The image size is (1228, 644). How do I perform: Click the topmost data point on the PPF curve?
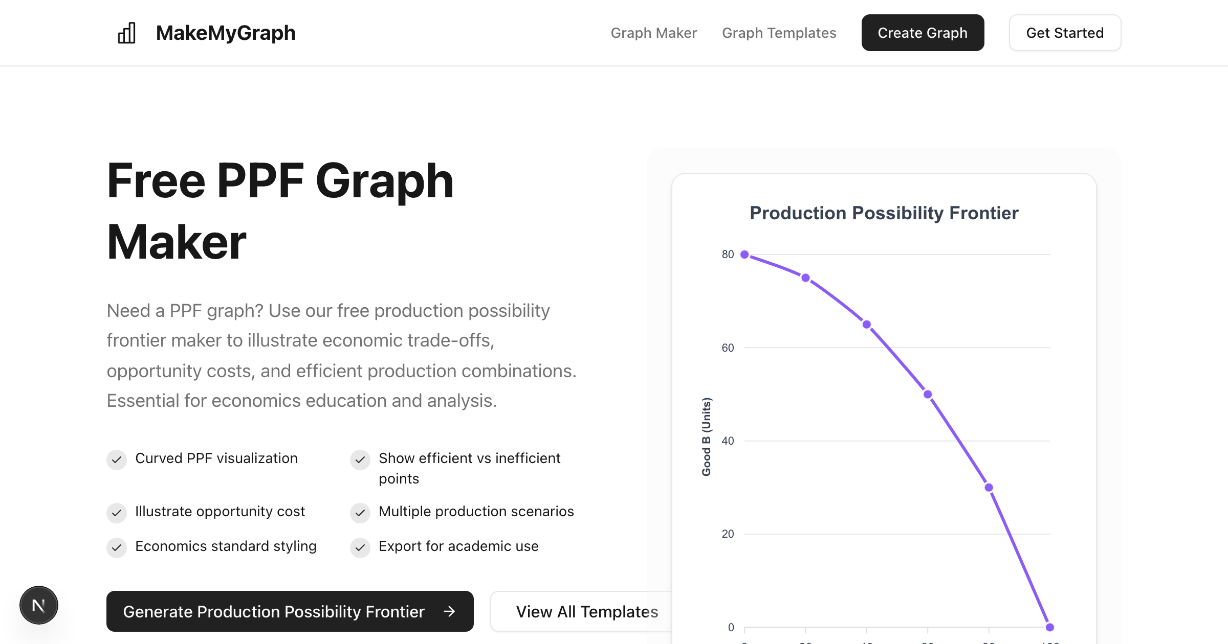(744, 254)
